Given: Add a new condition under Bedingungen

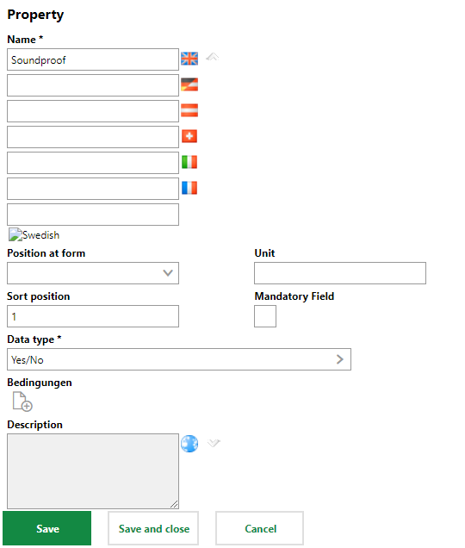Looking at the screenshot, I should (x=22, y=402).
